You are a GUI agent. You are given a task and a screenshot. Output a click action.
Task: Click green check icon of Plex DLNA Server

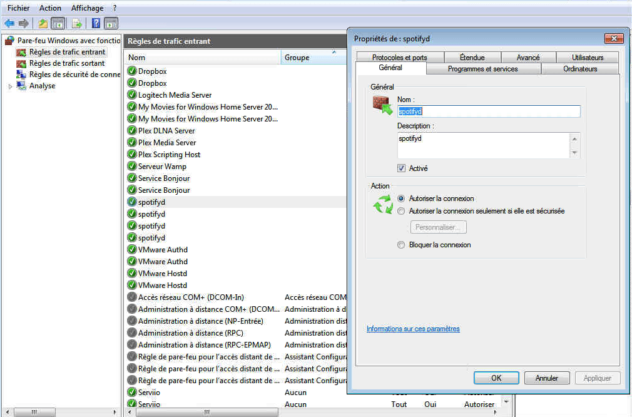click(x=132, y=130)
